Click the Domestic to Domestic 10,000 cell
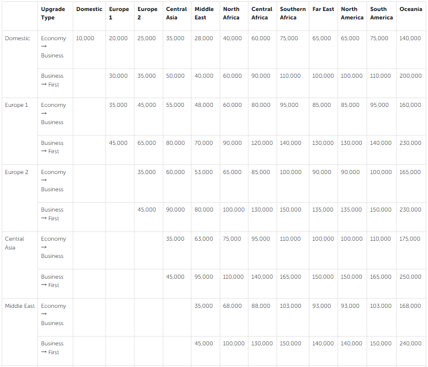This screenshot has height=367, width=428. (x=85, y=38)
